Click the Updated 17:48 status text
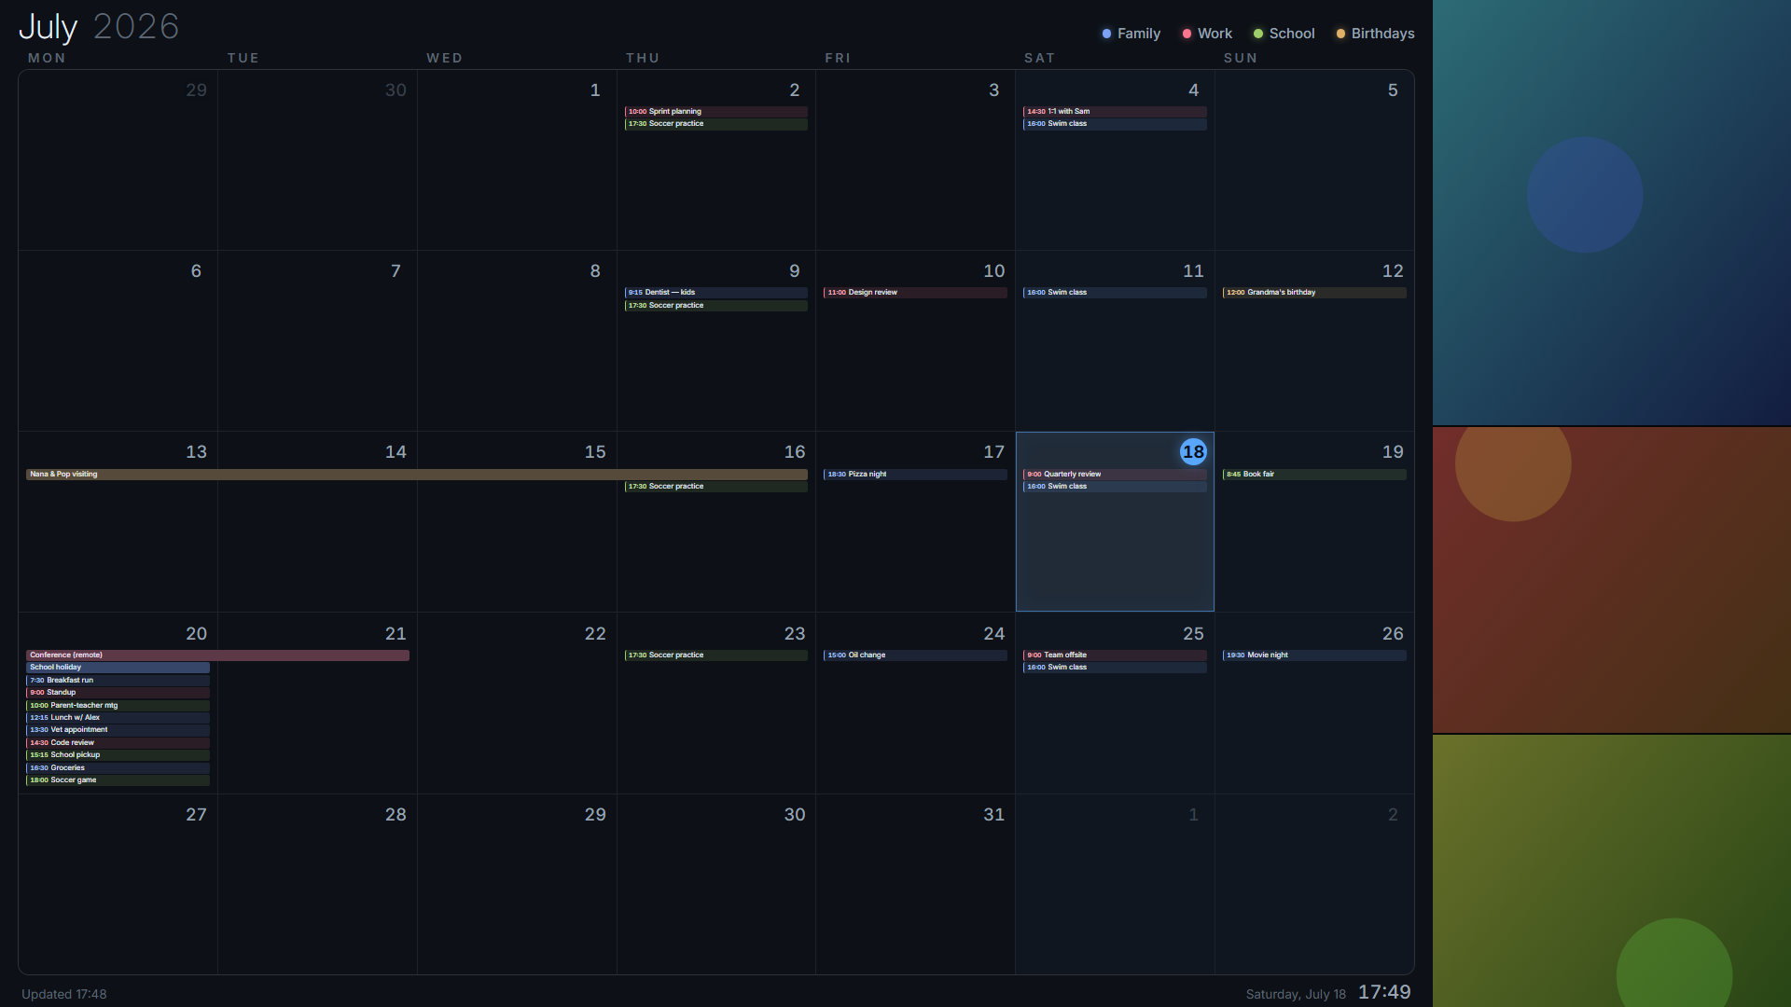 point(63,994)
